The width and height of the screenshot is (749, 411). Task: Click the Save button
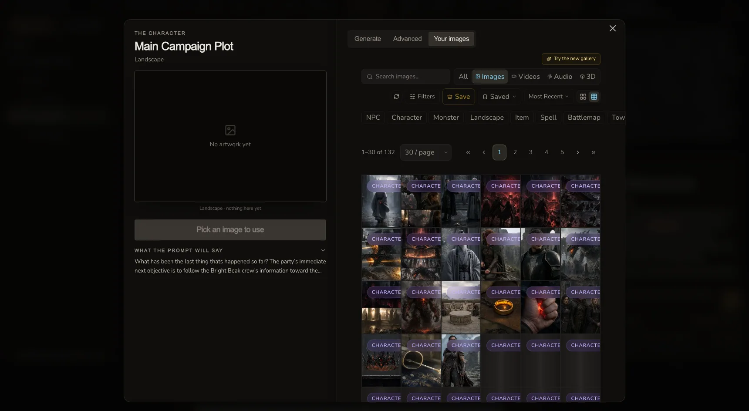[x=459, y=97]
